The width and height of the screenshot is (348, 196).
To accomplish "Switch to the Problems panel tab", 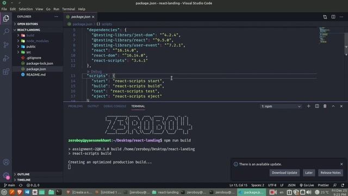I will [75, 106].
